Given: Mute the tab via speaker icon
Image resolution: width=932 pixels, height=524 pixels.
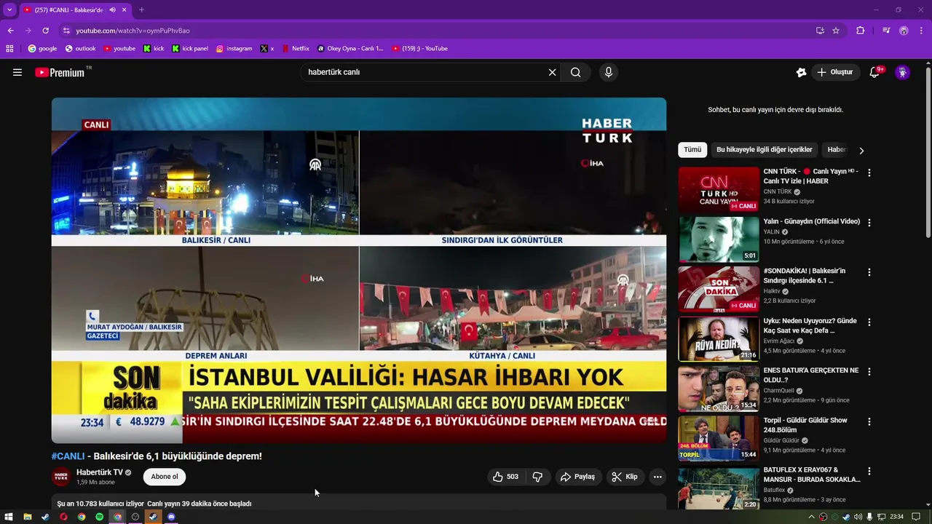Looking at the screenshot, I should pyautogui.click(x=112, y=10).
